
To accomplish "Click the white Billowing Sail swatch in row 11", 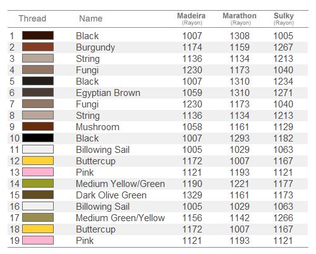I will (x=38, y=149).
